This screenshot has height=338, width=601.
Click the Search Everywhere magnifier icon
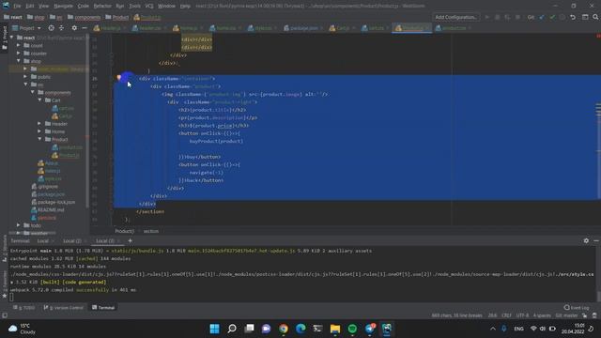pyautogui.click(x=595, y=17)
